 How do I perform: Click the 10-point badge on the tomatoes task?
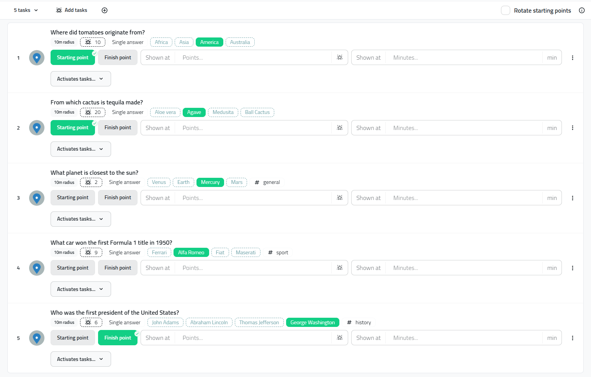point(93,42)
